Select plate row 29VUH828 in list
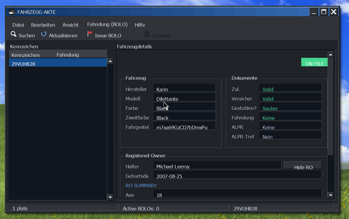The height and width of the screenshot is (219, 349). tap(58, 63)
